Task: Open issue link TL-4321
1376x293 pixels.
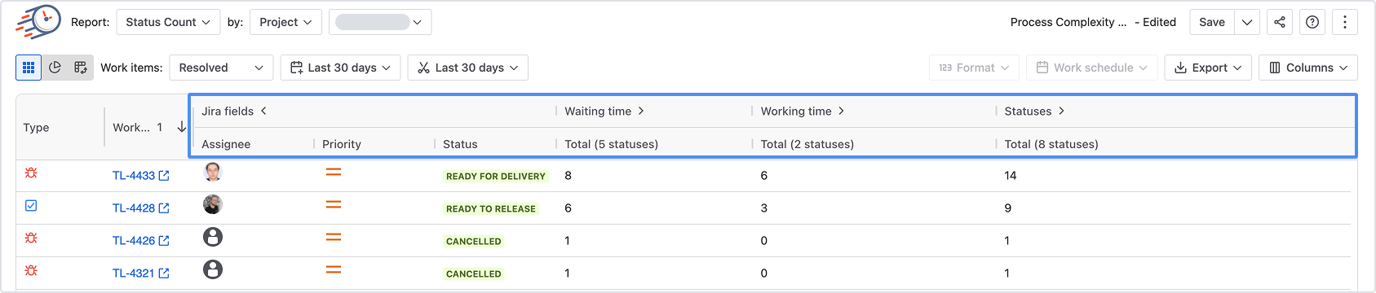Action: 140,273
